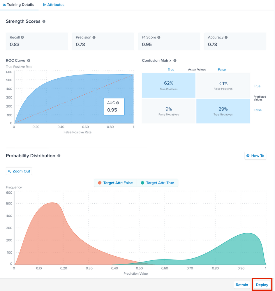Open the How To help button

click(x=255, y=156)
